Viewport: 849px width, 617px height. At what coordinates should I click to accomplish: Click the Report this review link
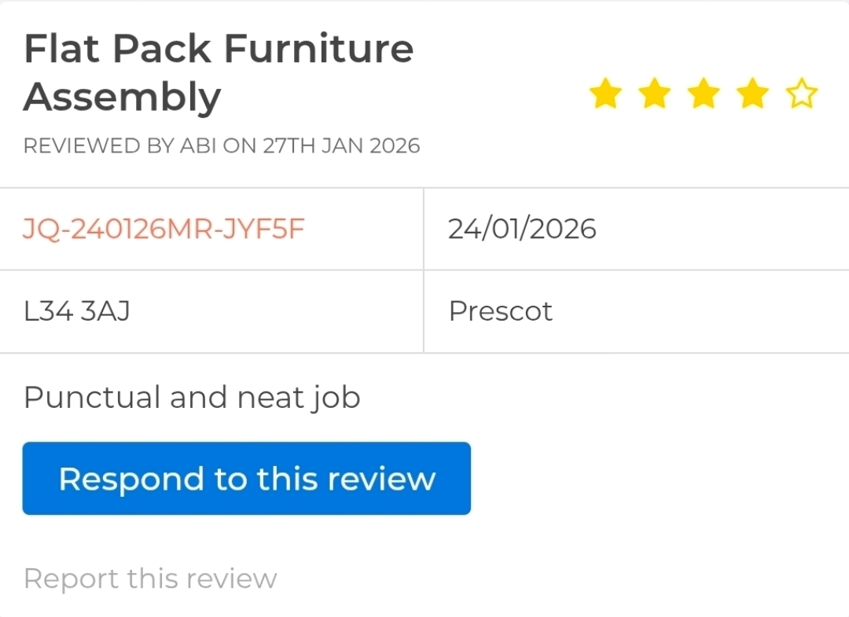[150, 578]
